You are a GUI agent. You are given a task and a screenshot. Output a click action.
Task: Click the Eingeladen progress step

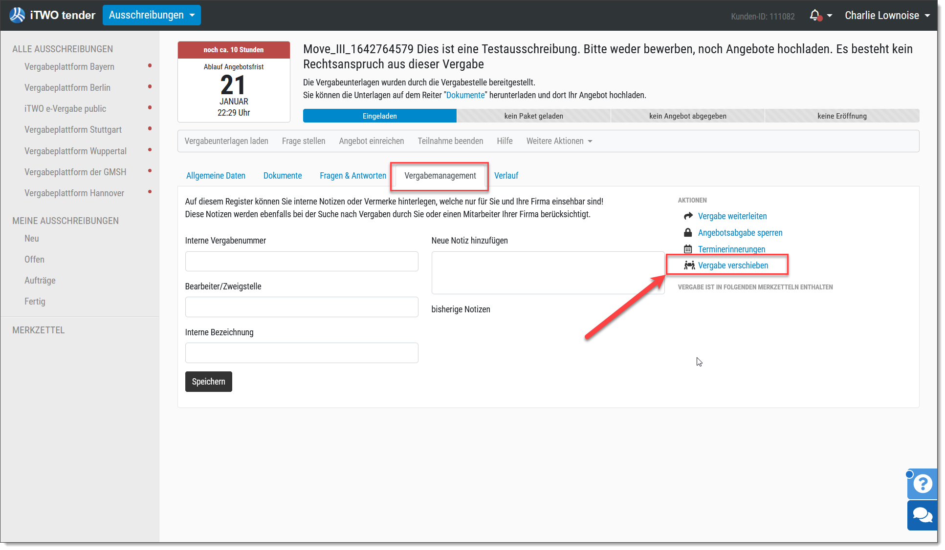[x=380, y=116]
